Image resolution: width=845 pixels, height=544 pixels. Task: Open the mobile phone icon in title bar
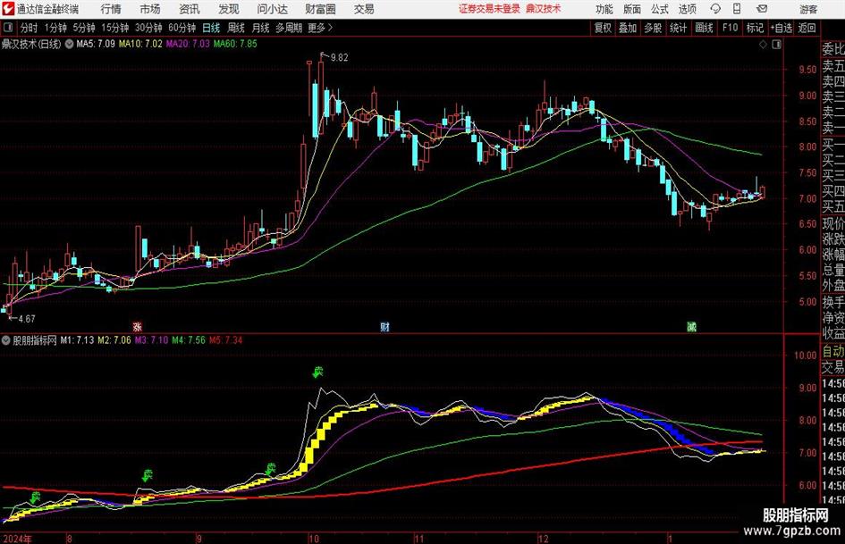coord(737,9)
